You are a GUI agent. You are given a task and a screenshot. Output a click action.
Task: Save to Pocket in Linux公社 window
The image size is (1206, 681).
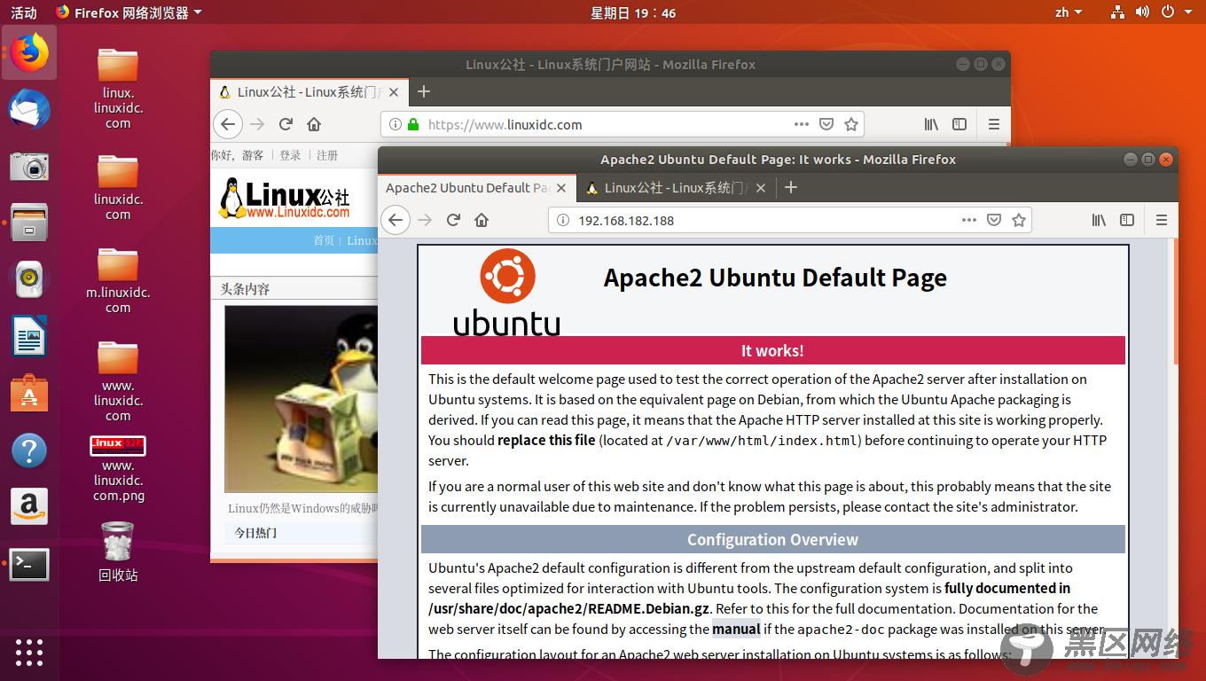click(x=826, y=124)
